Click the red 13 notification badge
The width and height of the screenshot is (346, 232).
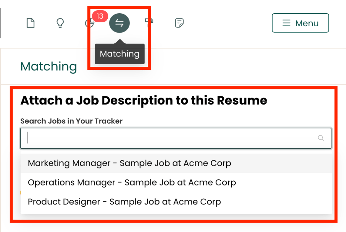point(100,16)
